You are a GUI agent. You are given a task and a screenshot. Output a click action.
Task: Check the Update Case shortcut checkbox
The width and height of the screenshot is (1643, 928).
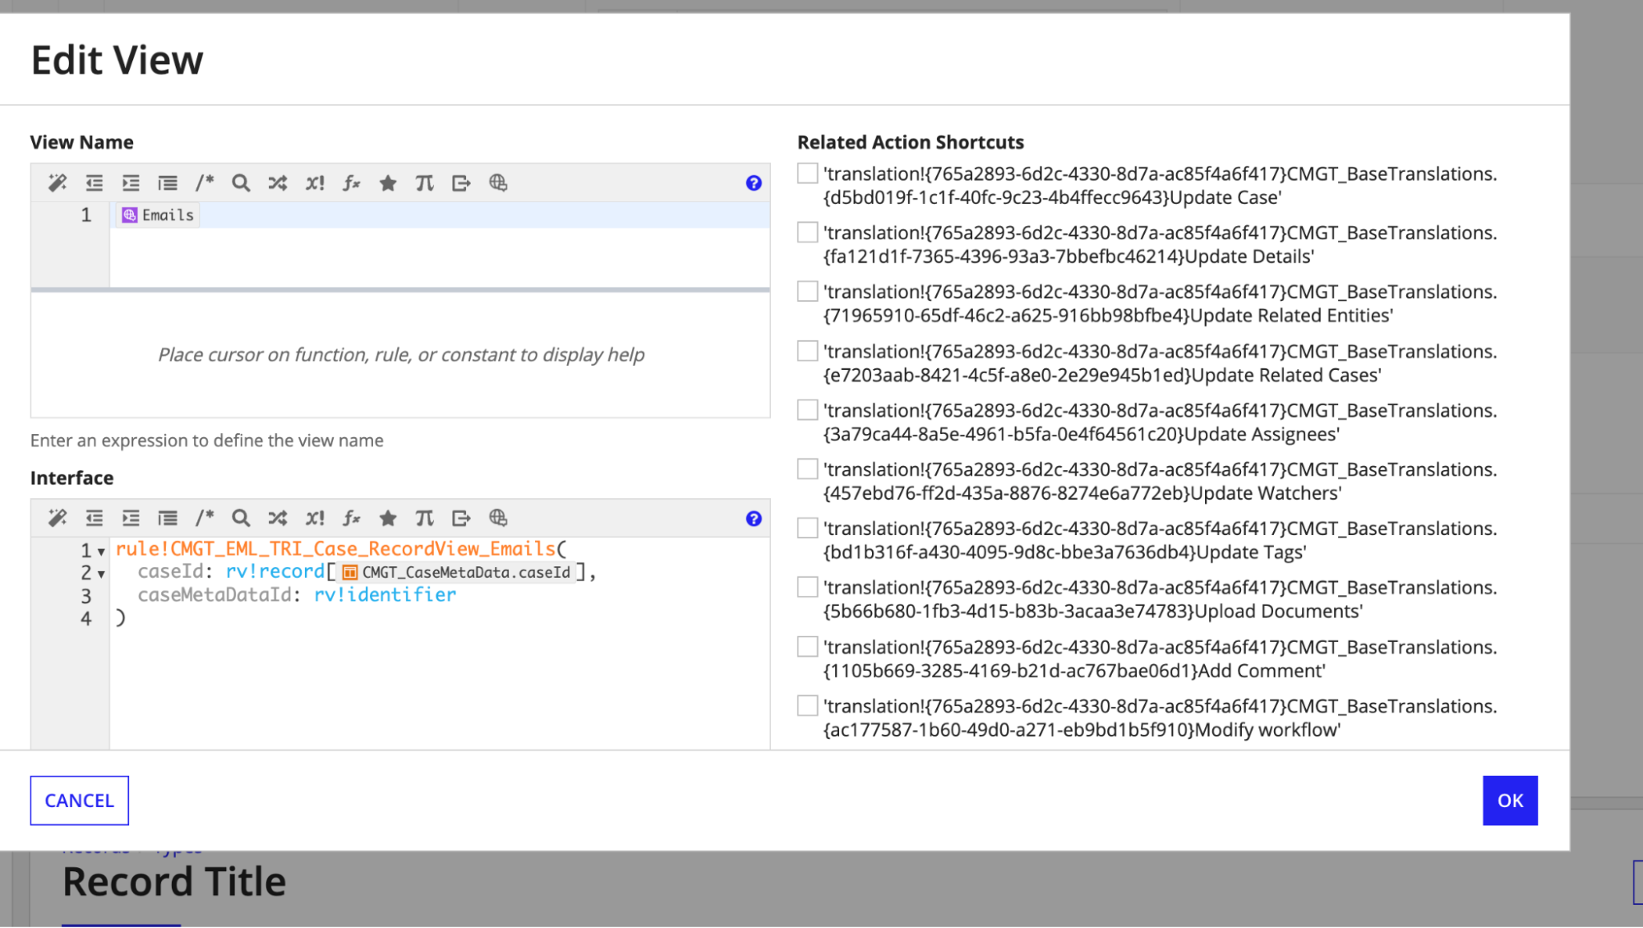pos(808,173)
